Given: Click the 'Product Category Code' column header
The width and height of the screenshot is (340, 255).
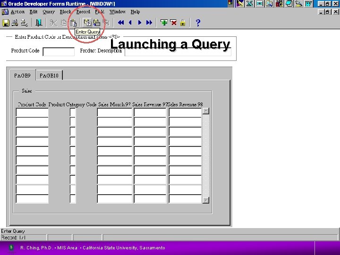Looking at the screenshot, I should (x=72, y=104).
